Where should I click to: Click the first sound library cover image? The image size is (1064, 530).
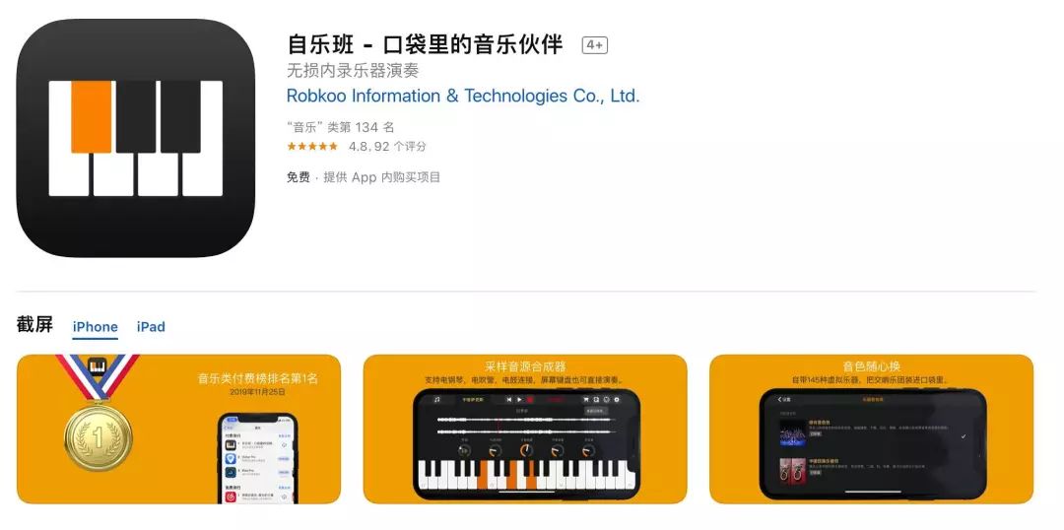point(793,432)
